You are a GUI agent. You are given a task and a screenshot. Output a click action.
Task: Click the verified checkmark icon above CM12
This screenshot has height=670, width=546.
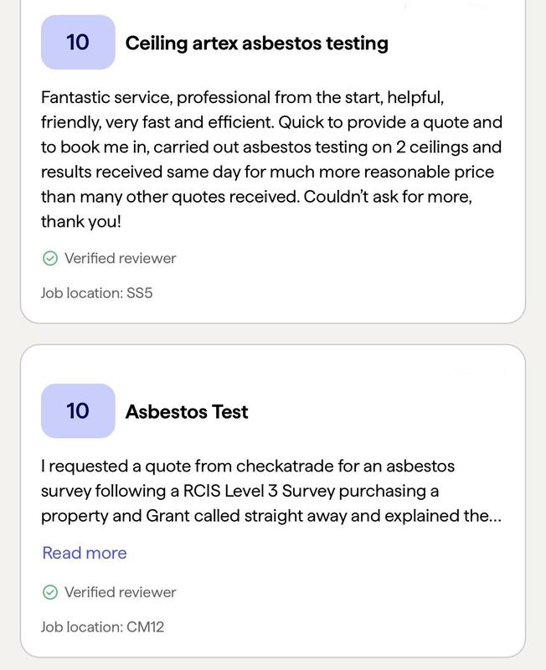[49, 593]
